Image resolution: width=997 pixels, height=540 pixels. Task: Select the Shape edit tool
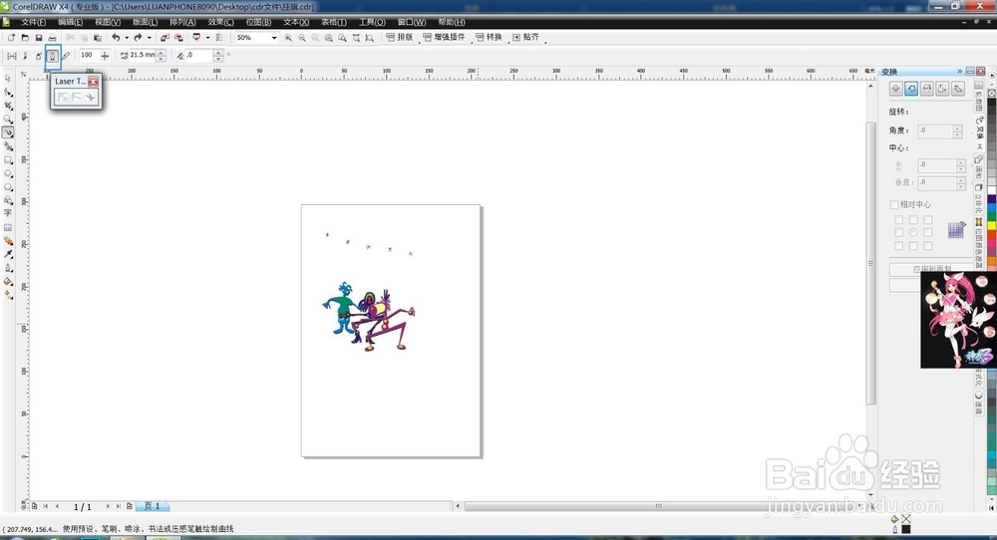pos(8,92)
